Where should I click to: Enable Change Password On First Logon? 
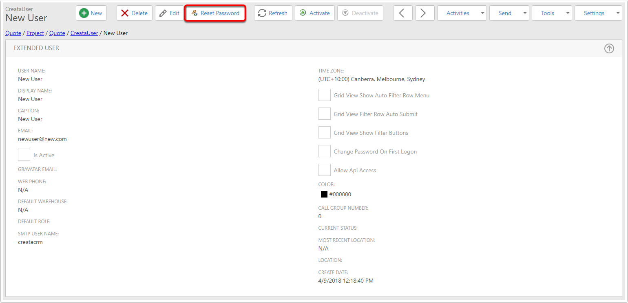324,151
